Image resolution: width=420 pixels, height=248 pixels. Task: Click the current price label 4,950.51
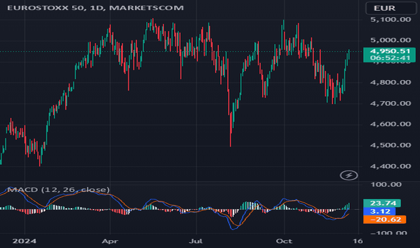tap(390, 51)
